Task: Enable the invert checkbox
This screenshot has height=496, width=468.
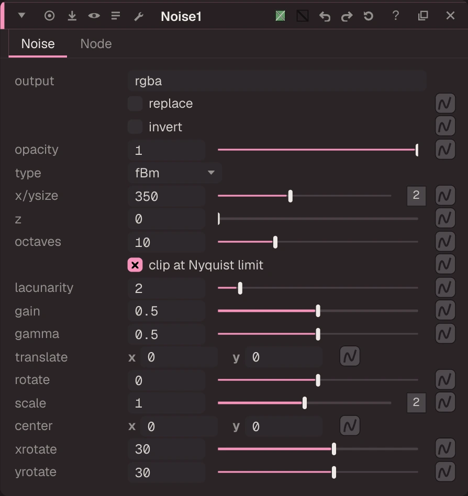Action: tap(135, 127)
